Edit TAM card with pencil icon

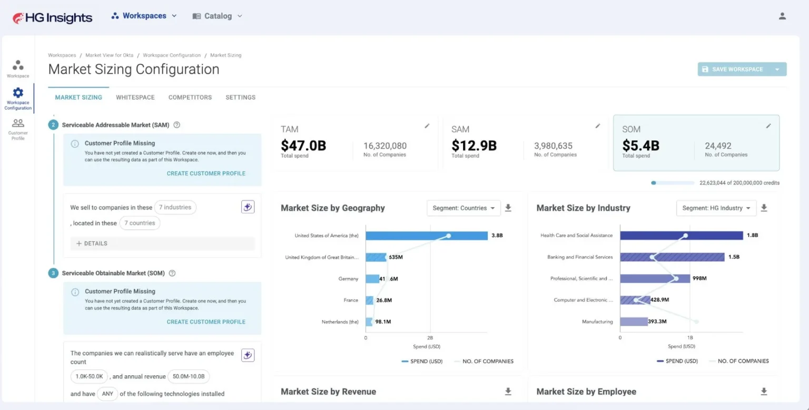pyautogui.click(x=427, y=126)
